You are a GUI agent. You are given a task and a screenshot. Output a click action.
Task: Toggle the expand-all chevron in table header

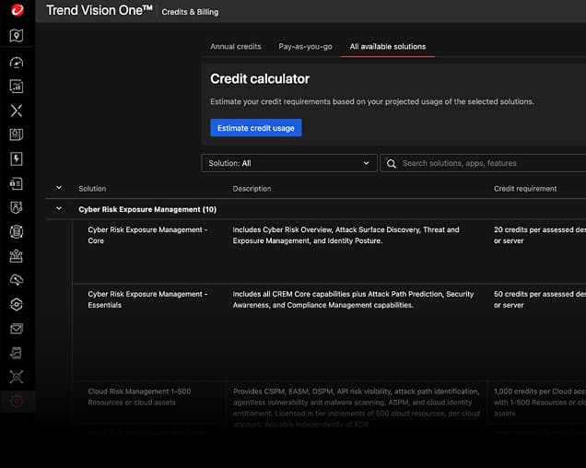point(60,188)
